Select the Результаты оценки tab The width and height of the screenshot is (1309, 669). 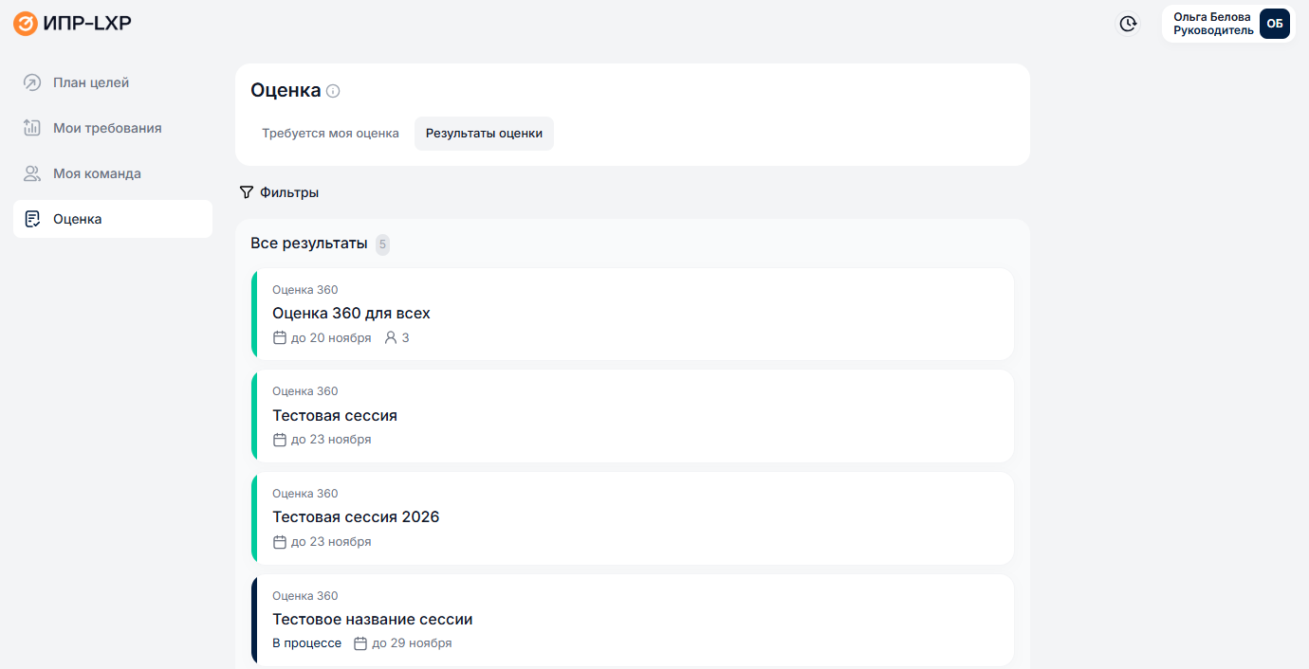point(484,134)
